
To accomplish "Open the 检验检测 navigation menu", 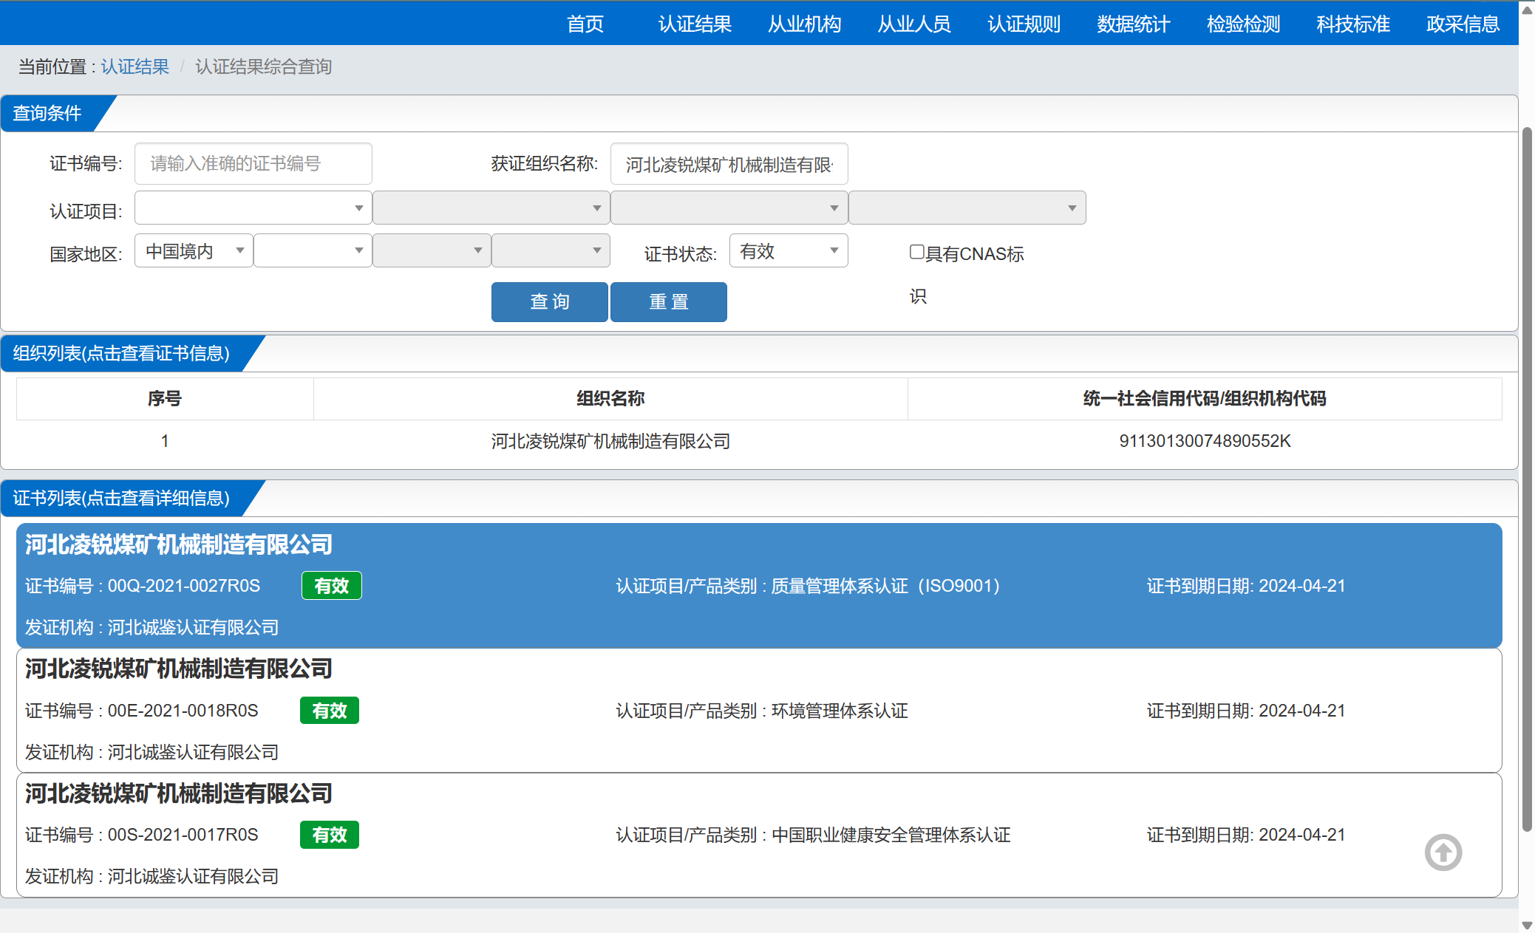I will (1244, 24).
